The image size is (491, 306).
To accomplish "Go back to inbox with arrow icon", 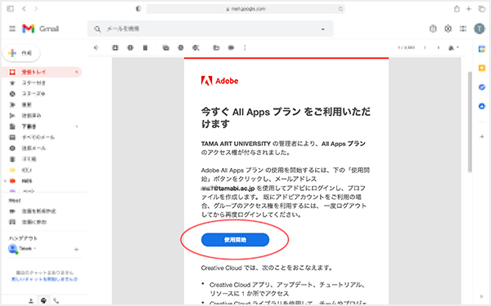I will point(96,48).
